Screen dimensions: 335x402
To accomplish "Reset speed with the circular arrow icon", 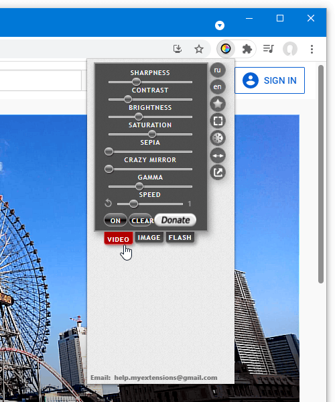I will (x=108, y=203).
